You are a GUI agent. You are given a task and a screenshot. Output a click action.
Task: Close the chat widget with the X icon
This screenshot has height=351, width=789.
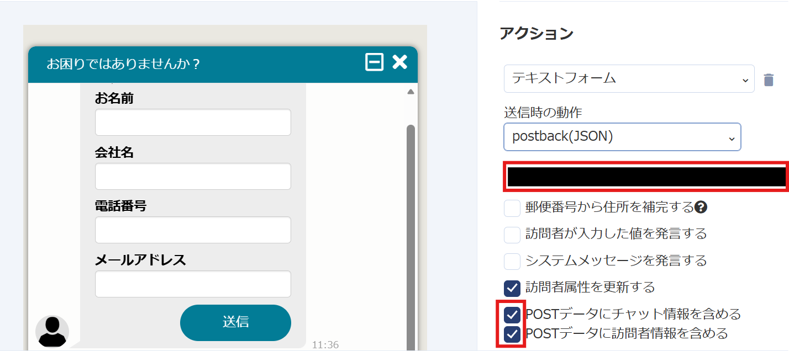click(399, 62)
